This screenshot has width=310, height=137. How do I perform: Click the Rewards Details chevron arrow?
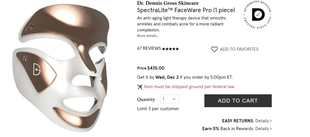tap(271, 129)
